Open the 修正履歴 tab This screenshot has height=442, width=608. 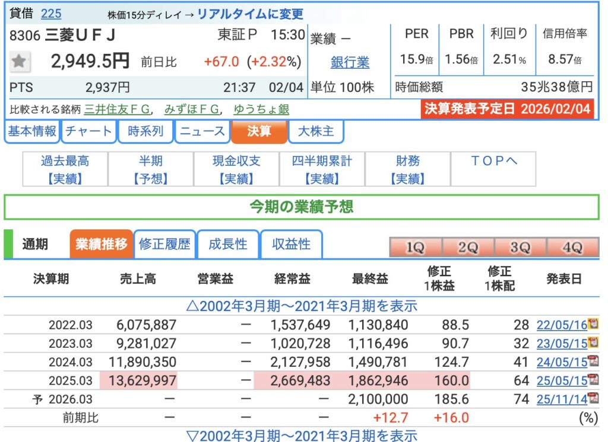(x=164, y=244)
